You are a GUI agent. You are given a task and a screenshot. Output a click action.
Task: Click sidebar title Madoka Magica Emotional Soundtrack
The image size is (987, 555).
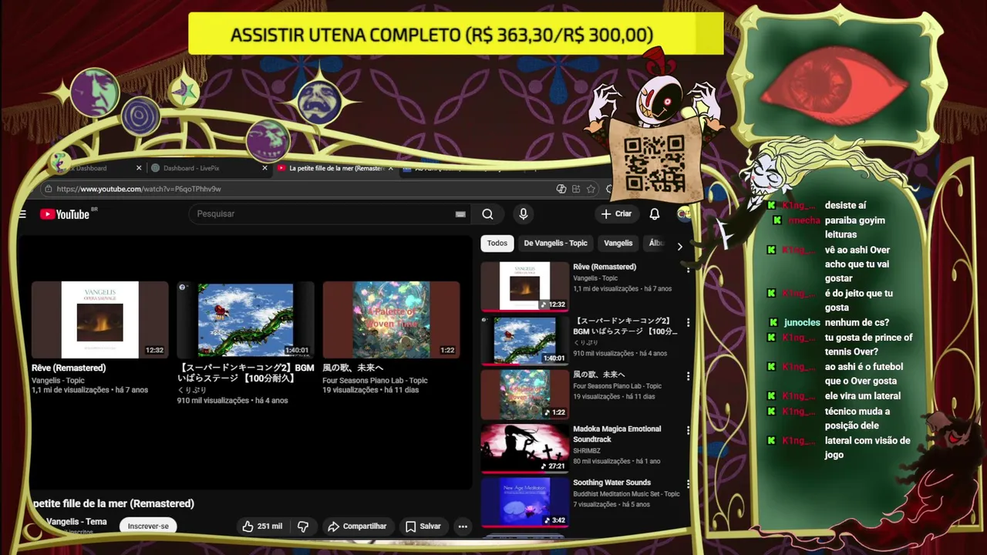click(617, 434)
